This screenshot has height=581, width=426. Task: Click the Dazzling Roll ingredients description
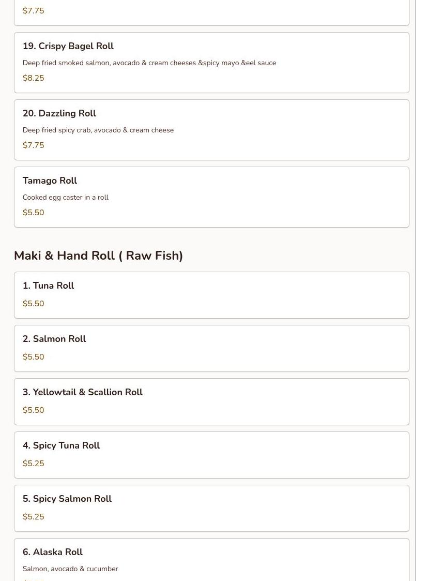click(x=98, y=130)
